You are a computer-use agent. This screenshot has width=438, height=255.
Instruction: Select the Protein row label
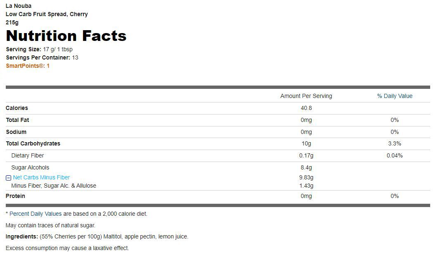click(x=15, y=196)
